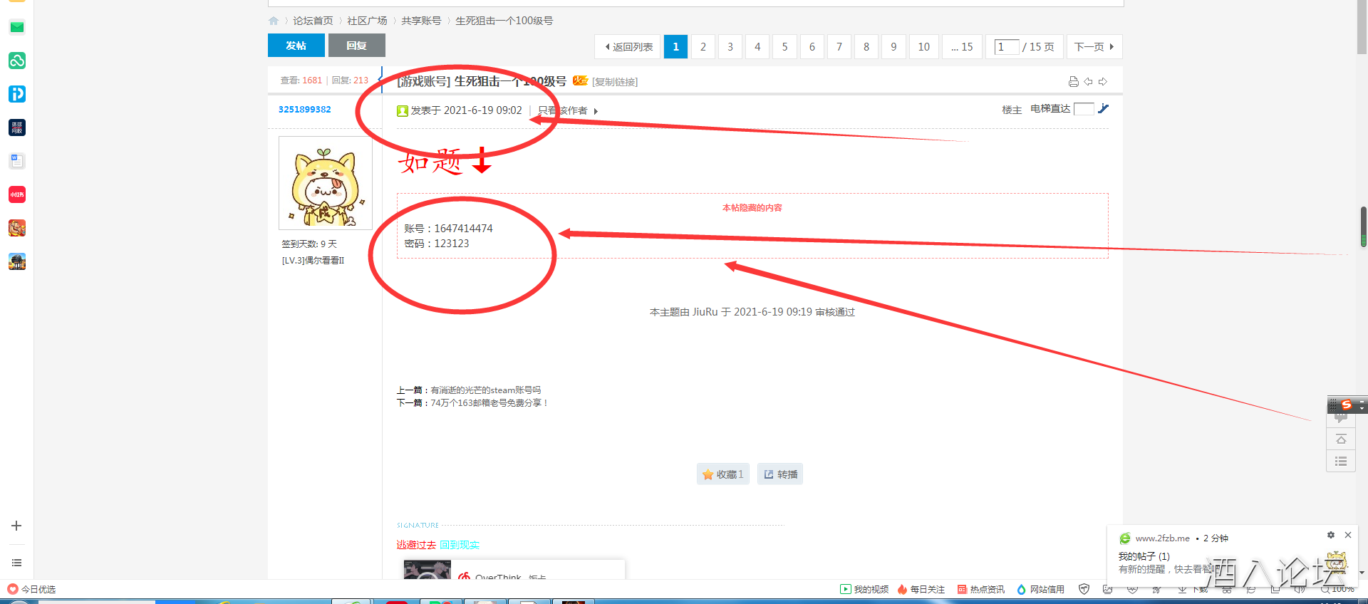
Task: Open the Word document icon in the sidebar
Action: (17, 161)
